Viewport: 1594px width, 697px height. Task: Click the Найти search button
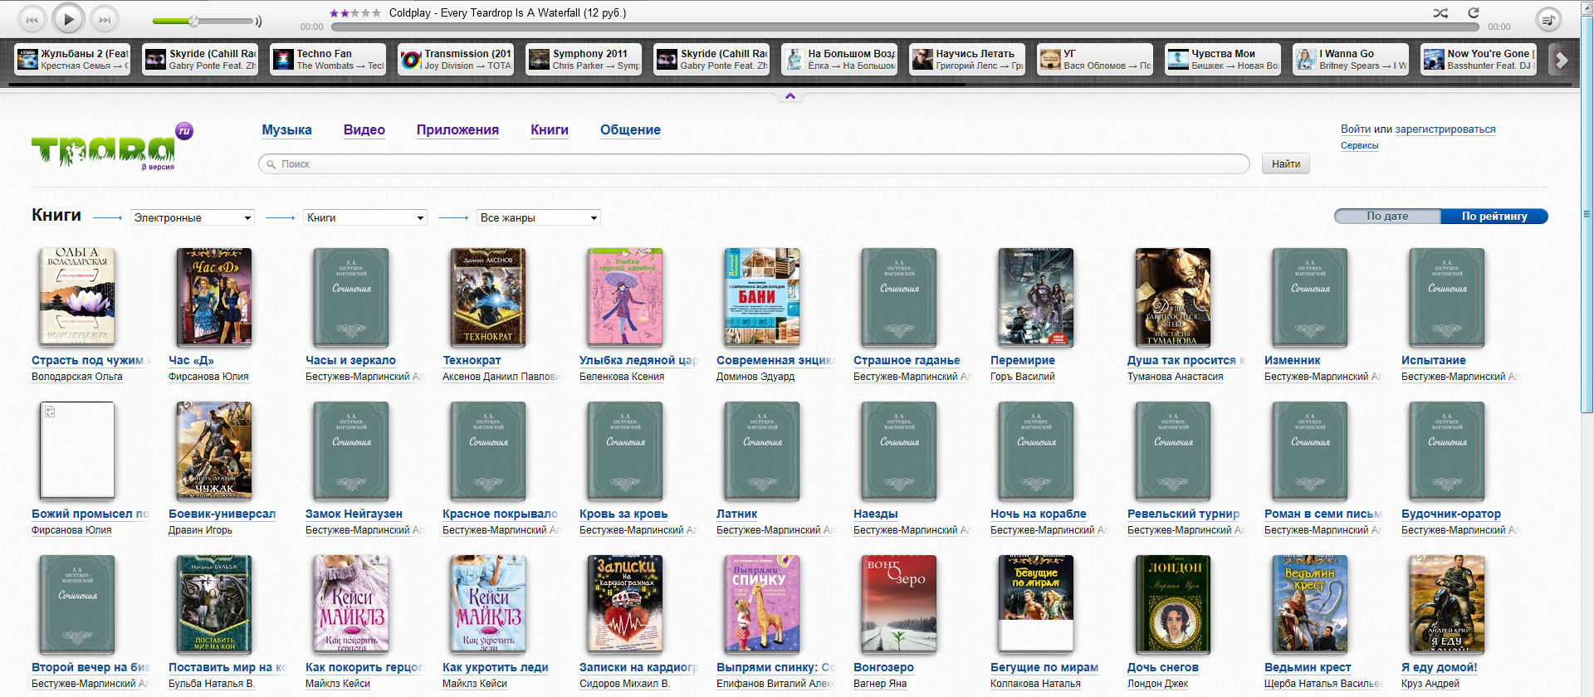tap(1285, 164)
